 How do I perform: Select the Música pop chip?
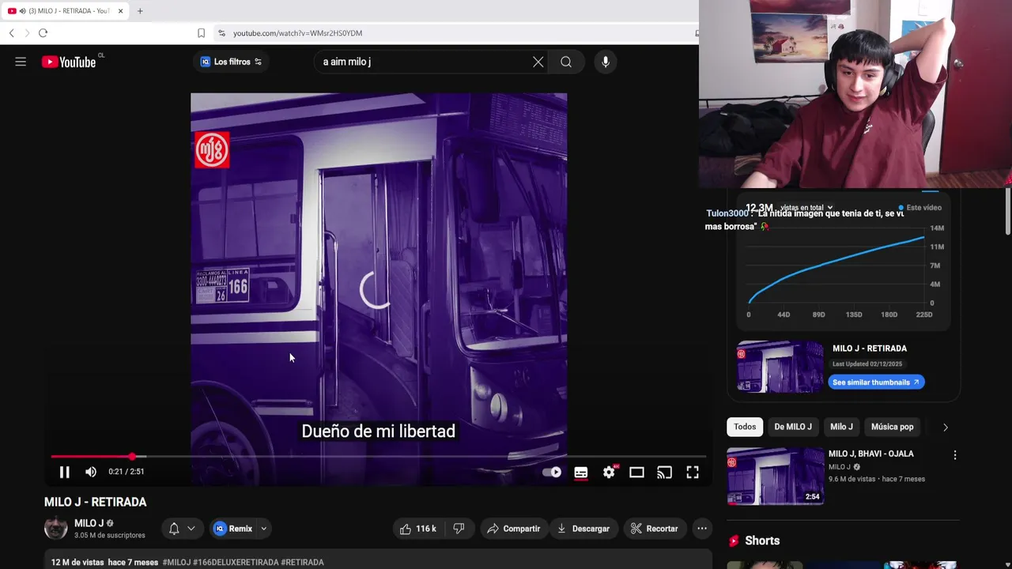(892, 427)
